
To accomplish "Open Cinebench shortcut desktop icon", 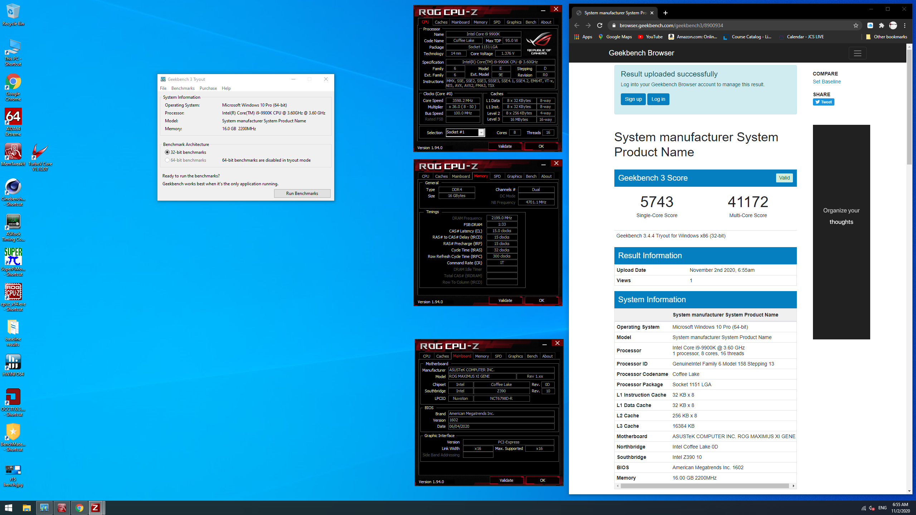I will 13,192.
